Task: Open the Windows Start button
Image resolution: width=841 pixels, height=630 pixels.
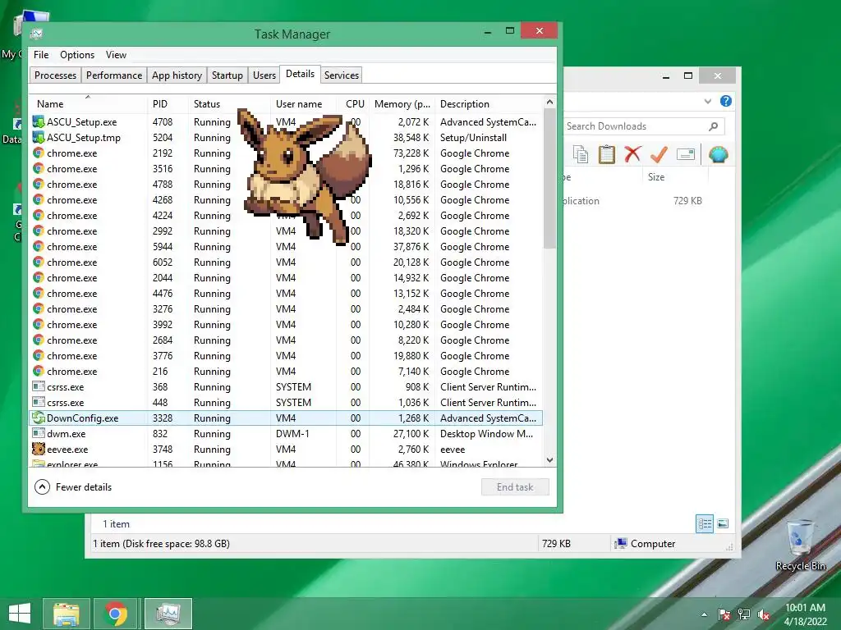Action: click(x=20, y=614)
